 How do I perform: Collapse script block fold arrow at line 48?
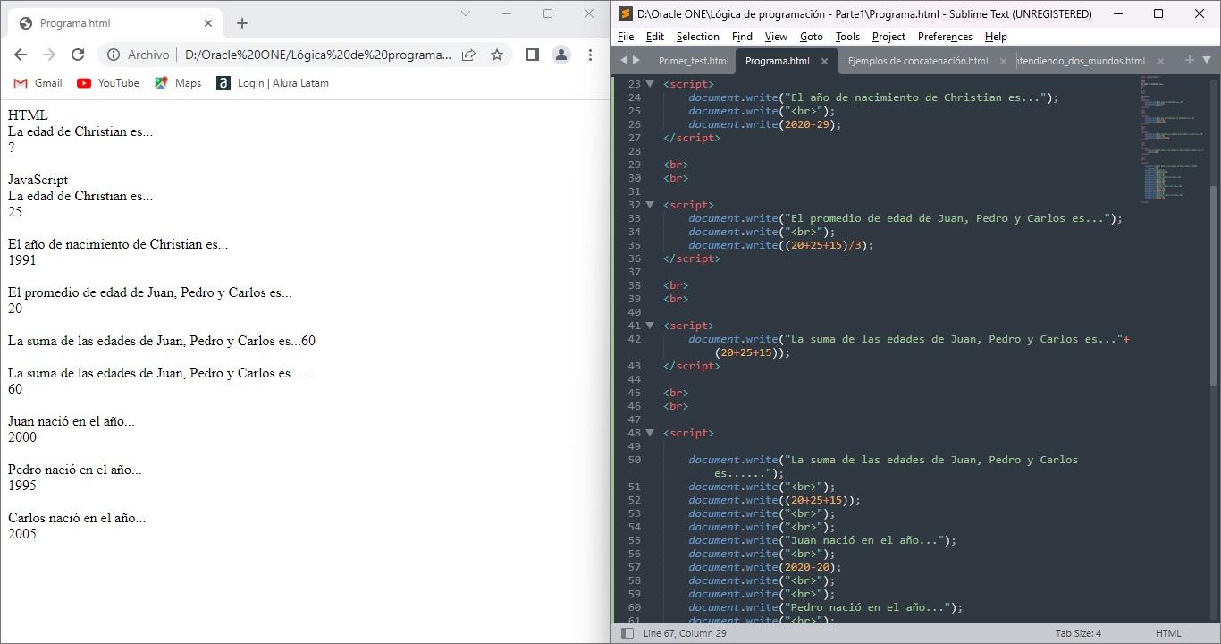[650, 433]
